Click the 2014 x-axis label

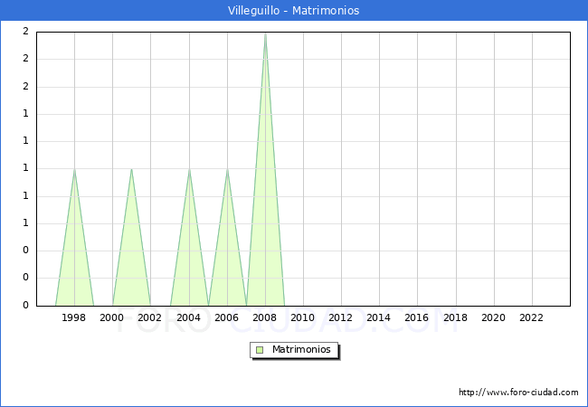[378, 317]
